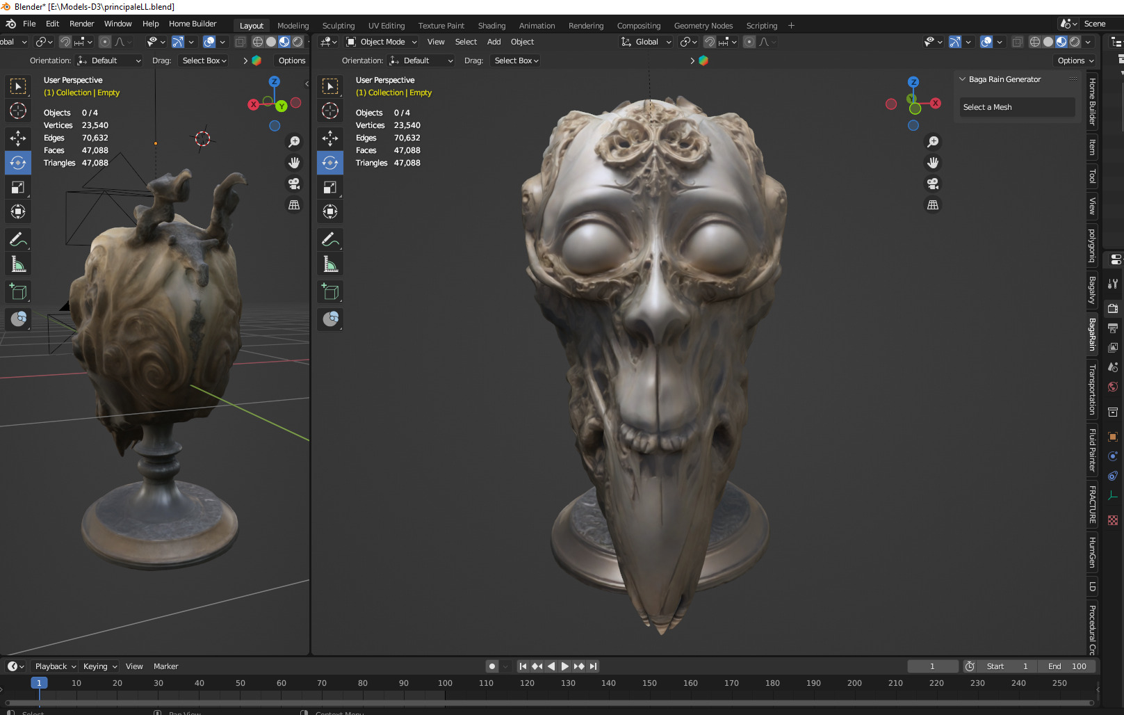
Task: Toggle auto keying record button in timeline
Action: tap(492, 666)
